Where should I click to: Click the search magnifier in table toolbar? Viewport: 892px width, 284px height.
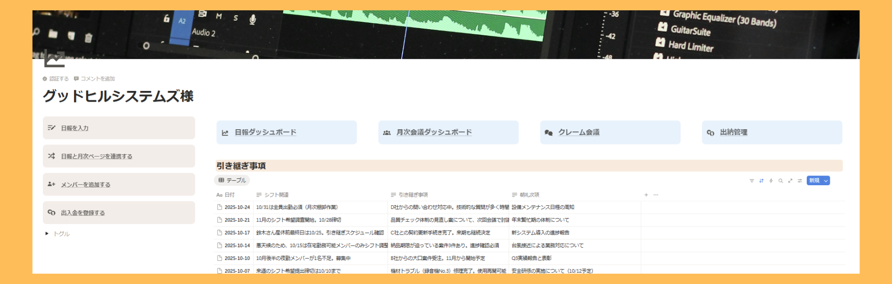pyautogui.click(x=781, y=181)
